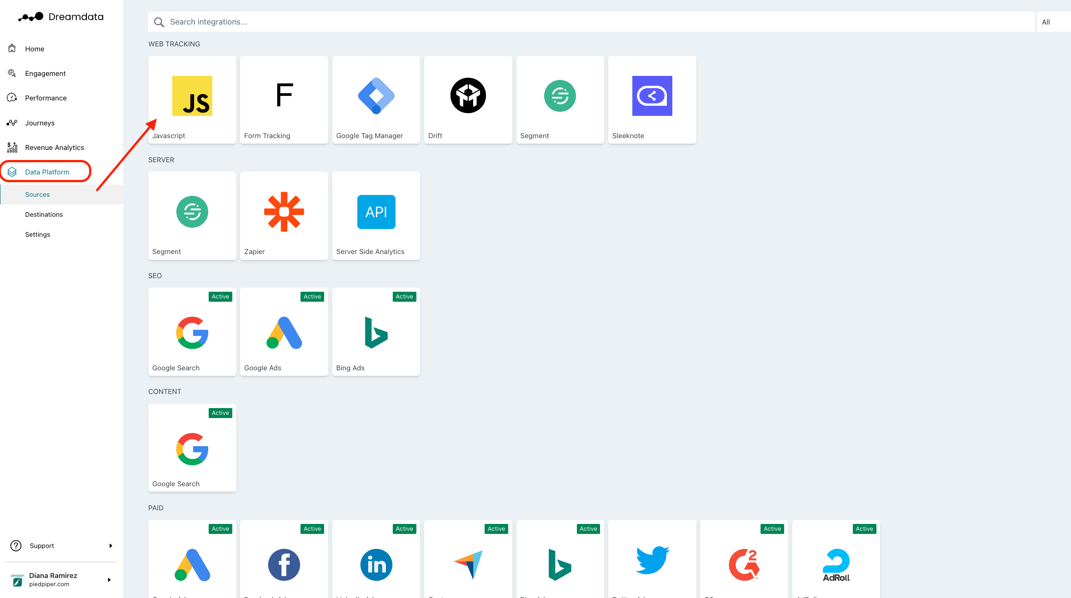Screen dimensions: 1071x598
Task: Click Active badge on SEO Google Search
Action: 220,297
